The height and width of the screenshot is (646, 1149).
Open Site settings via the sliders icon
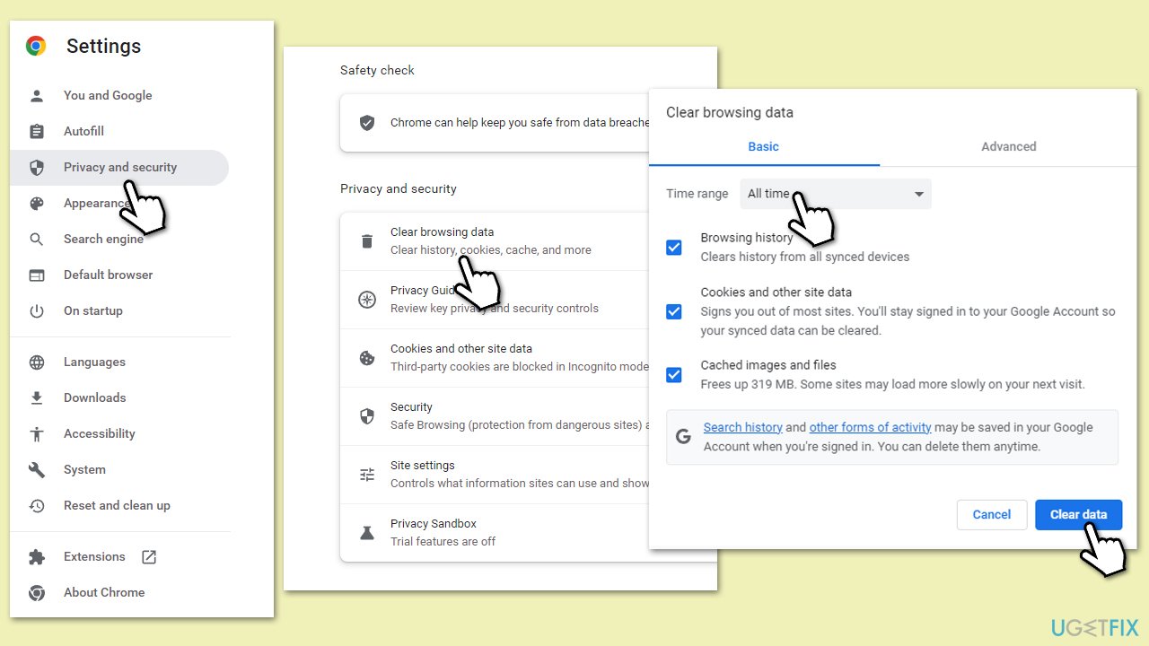pyautogui.click(x=367, y=473)
